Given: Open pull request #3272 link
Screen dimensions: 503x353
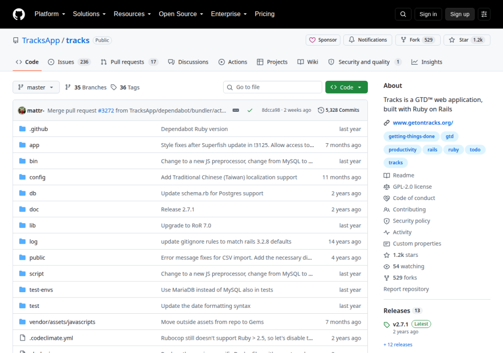Looking at the screenshot, I should tap(106, 110).
